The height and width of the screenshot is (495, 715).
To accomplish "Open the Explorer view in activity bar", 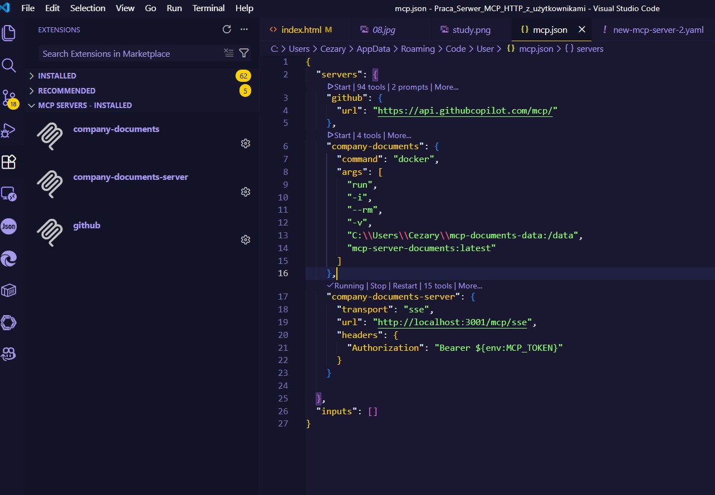I will tap(9, 33).
